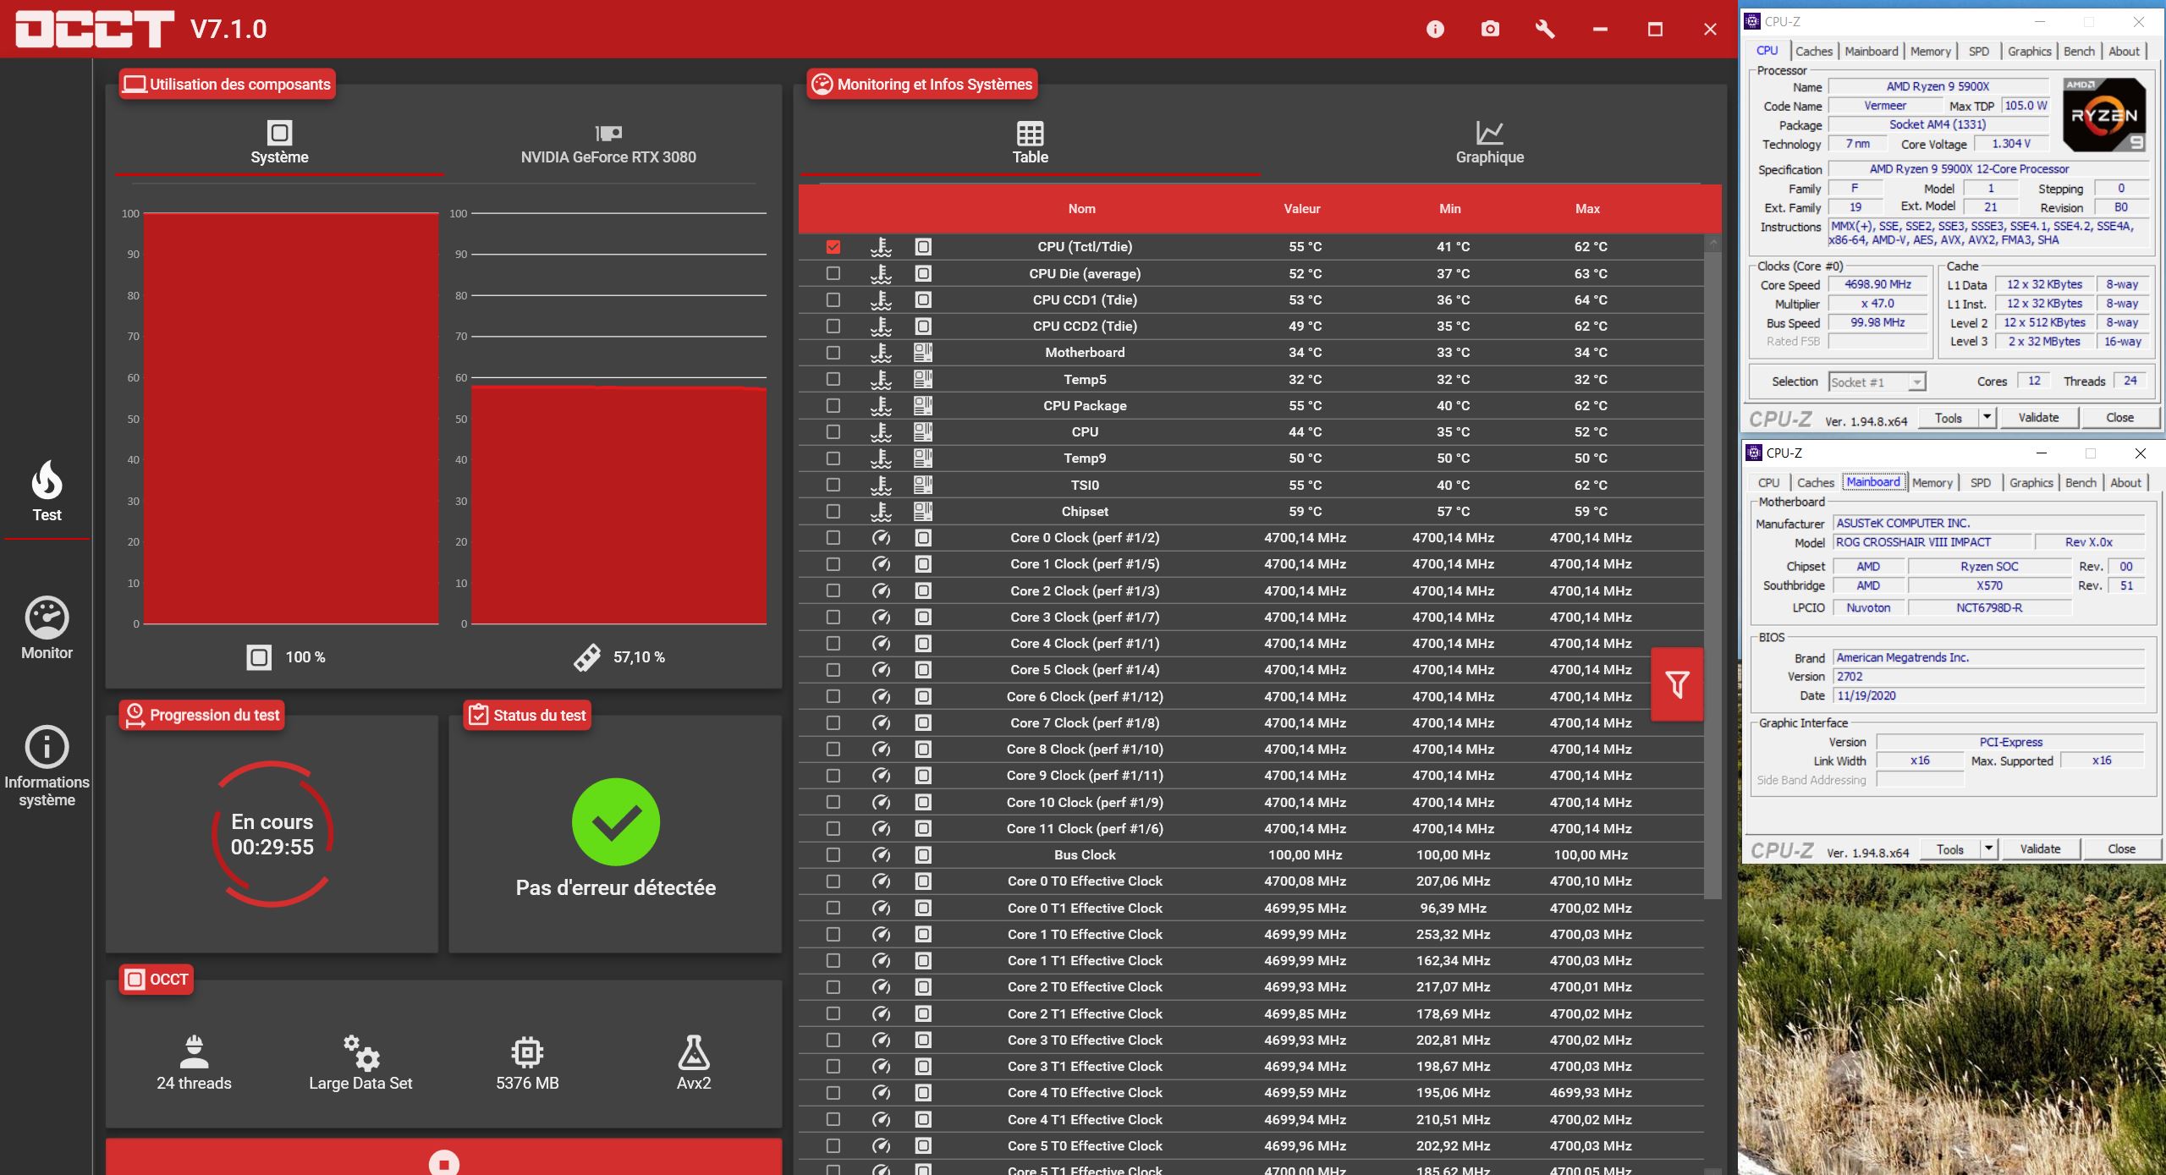2166x1175 pixels.
Task: Sort the table by the Valeur column header
Action: (1301, 209)
